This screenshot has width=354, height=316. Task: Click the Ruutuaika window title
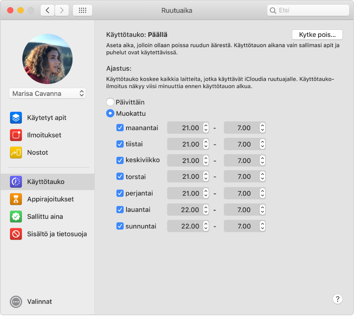pos(177,10)
